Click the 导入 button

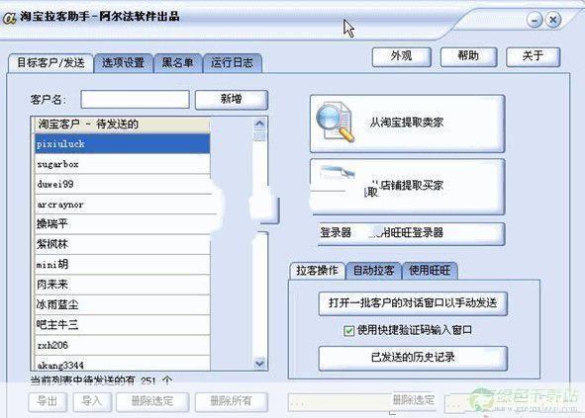click(x=92, y=401)
